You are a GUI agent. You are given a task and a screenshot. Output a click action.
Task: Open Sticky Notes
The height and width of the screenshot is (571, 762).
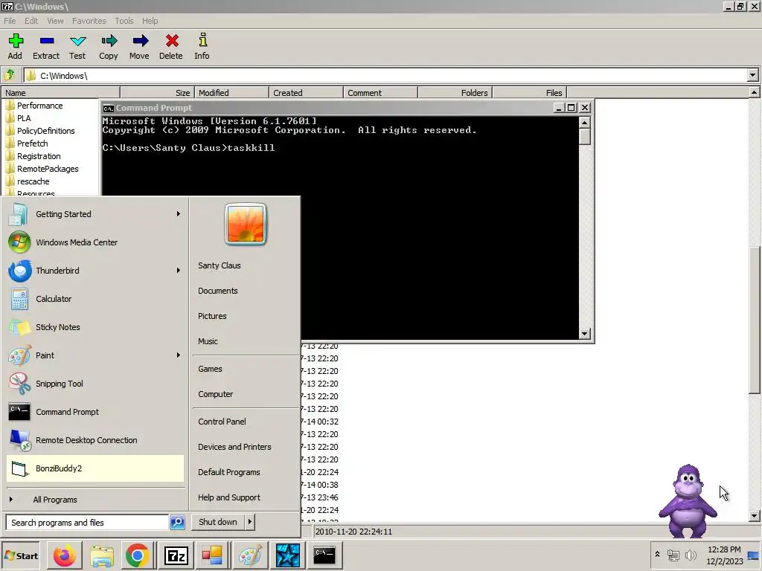(x=95, y=327)
